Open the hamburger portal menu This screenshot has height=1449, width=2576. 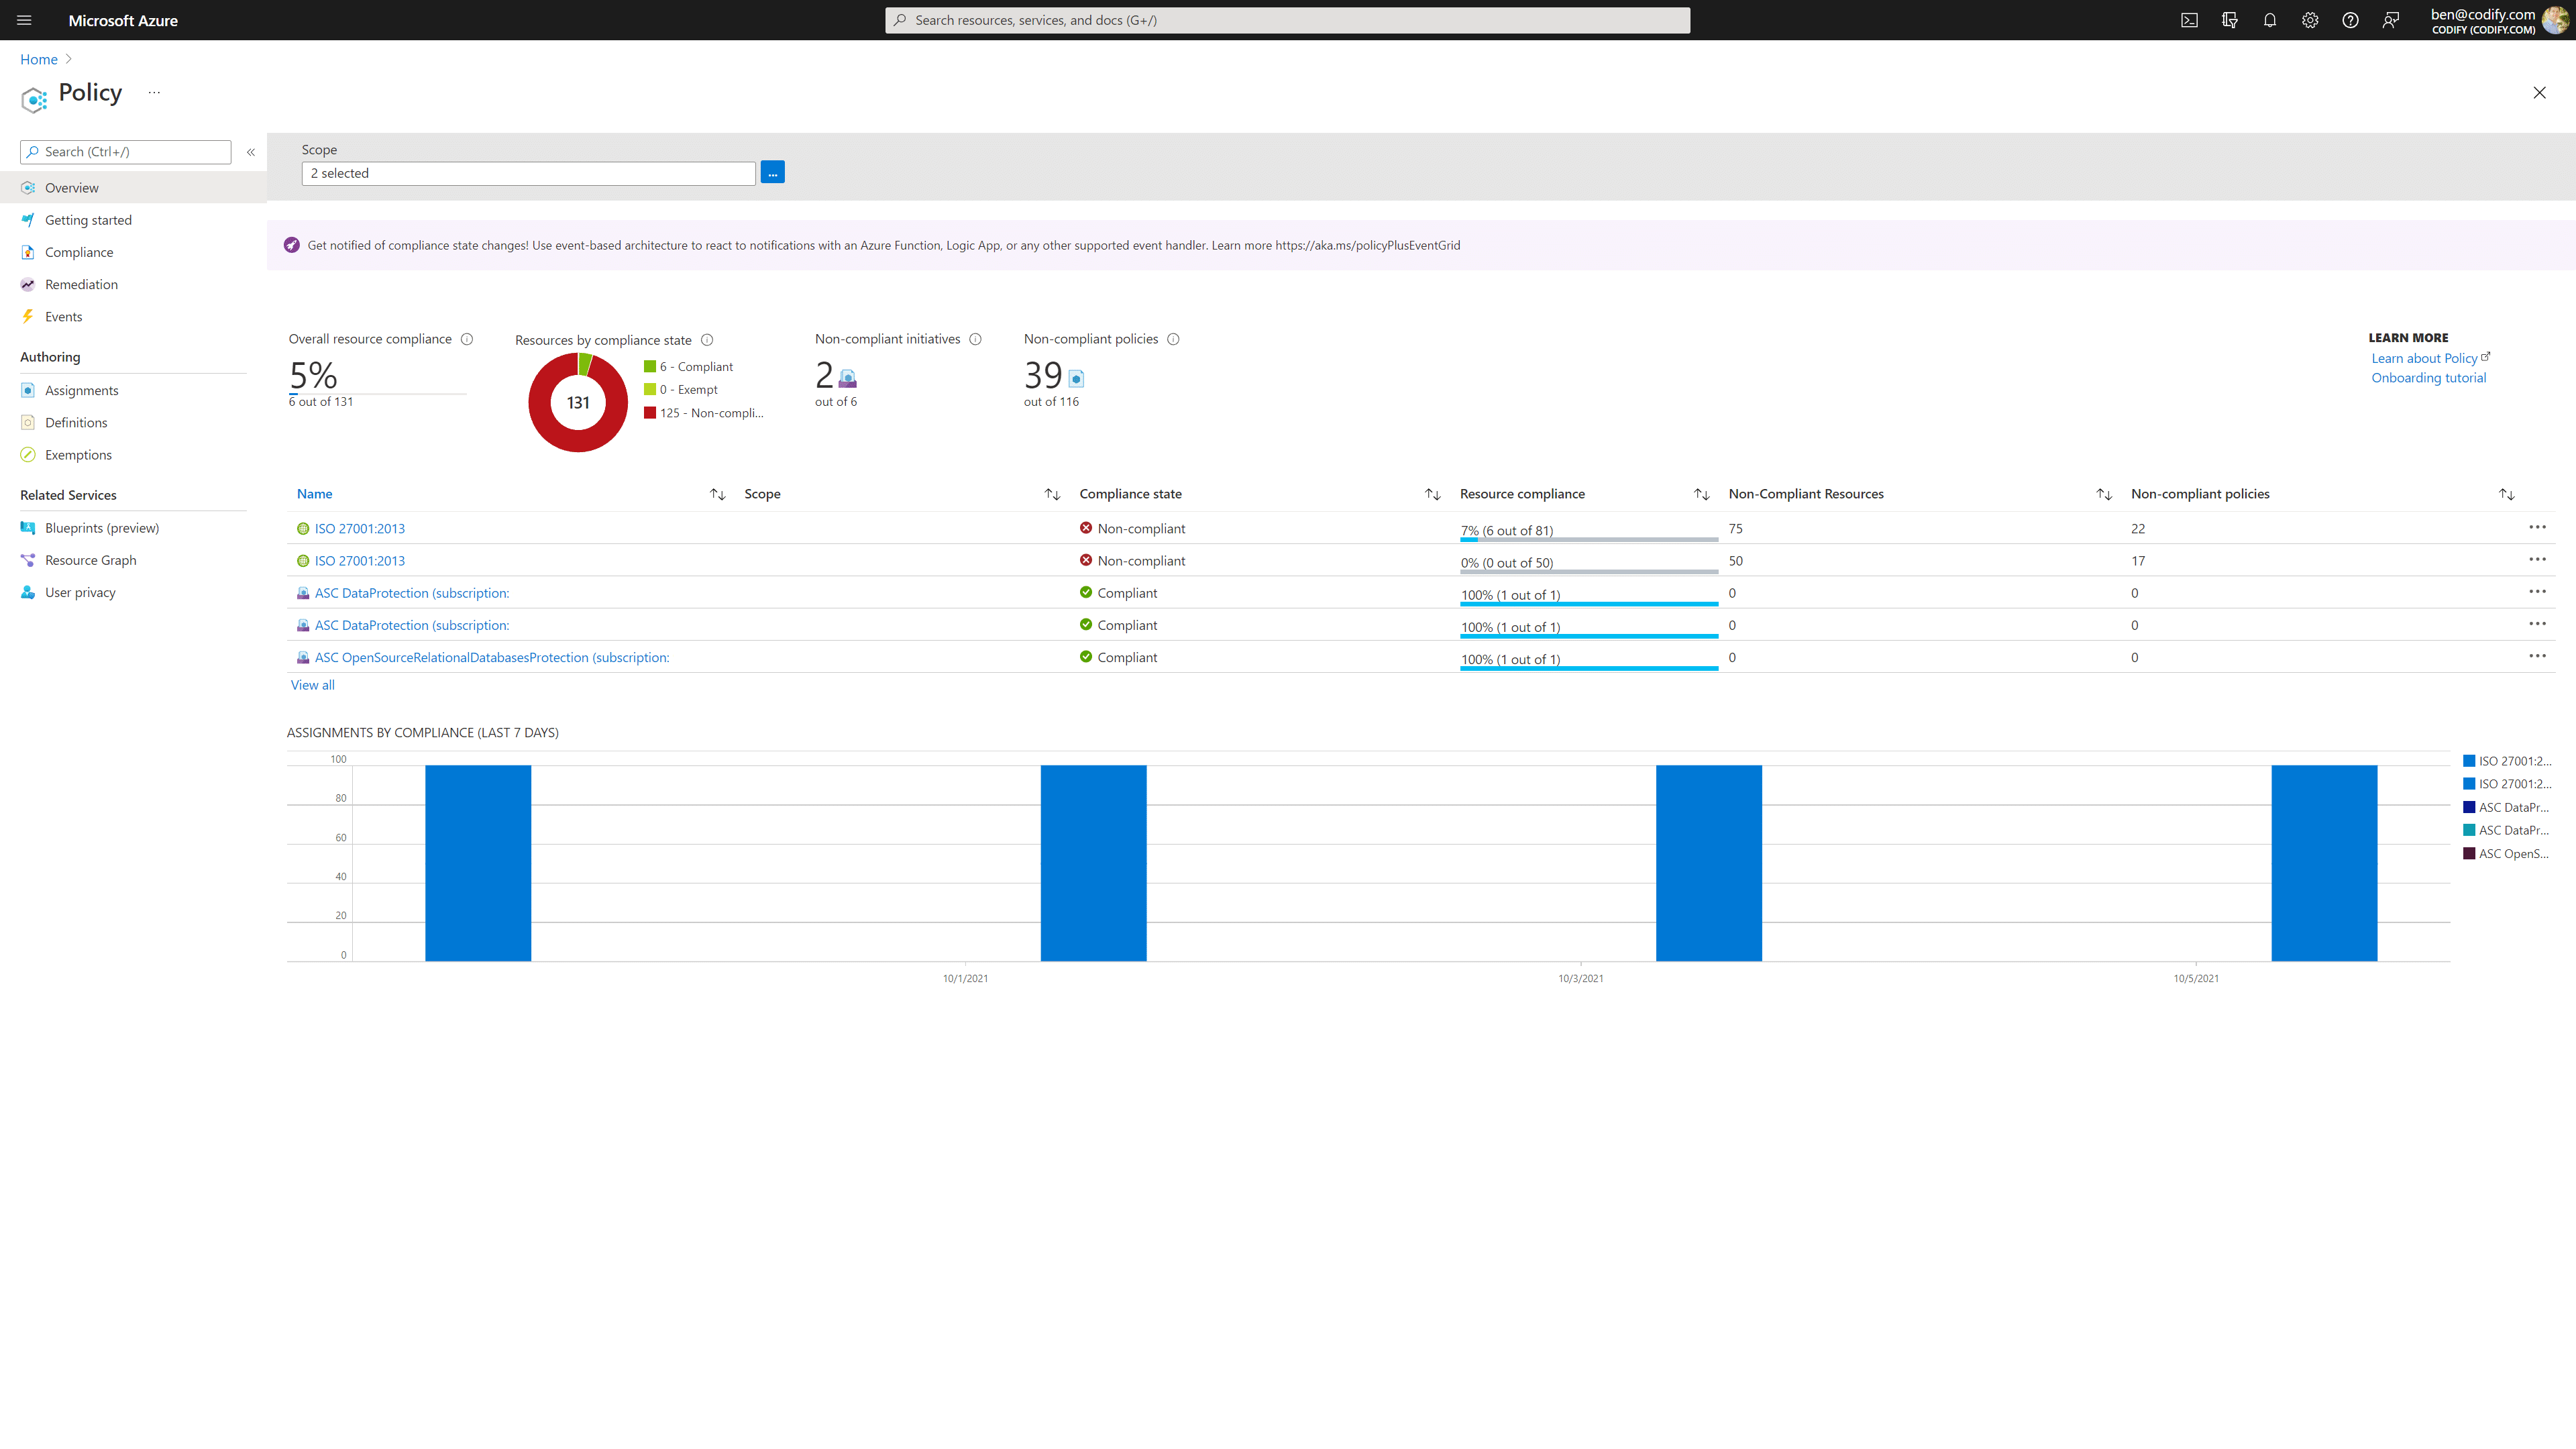point(24,20)
